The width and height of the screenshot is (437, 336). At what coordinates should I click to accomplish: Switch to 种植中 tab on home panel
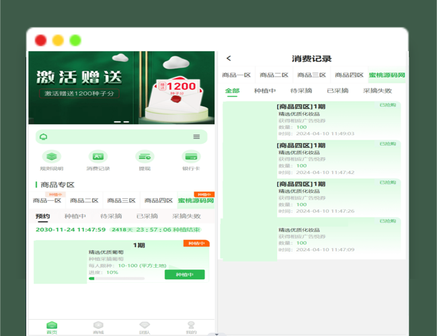click(x=75, y=216)
